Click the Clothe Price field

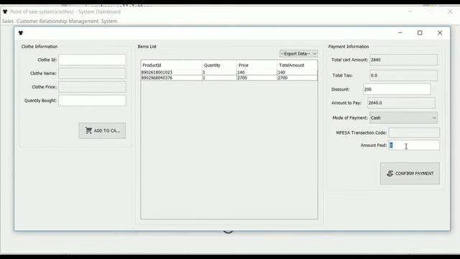[x=92, y=87]
